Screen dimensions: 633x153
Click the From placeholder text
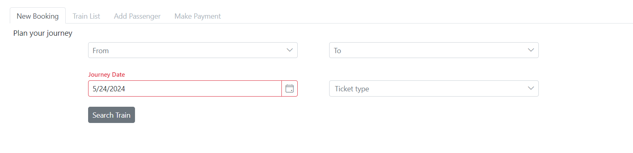[x=101, y=51]
